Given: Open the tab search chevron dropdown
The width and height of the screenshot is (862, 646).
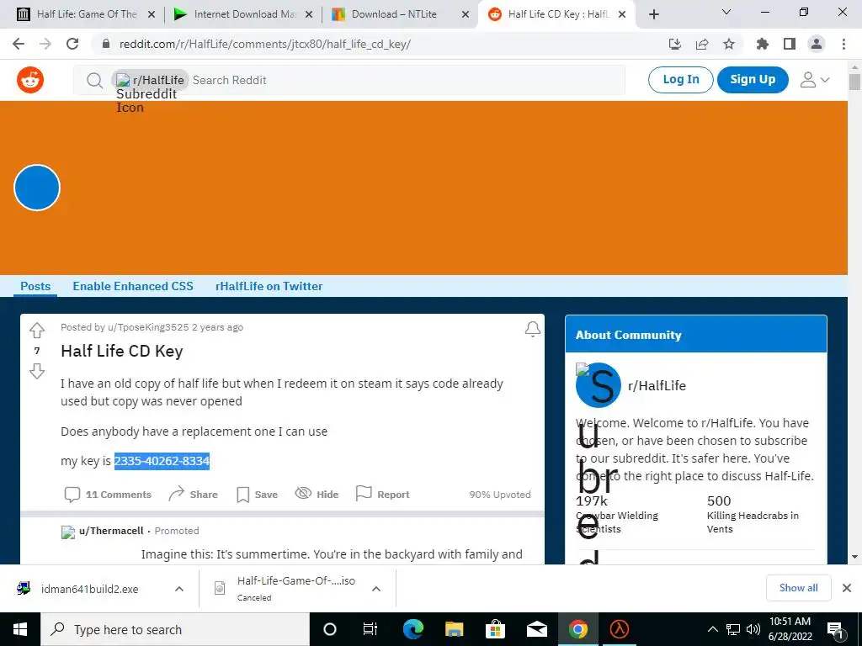Looking at the screenshot, I should [x=726, y=12].
